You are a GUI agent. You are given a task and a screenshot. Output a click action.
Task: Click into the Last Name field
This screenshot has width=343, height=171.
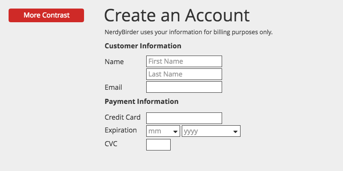(x=184, y=74)
